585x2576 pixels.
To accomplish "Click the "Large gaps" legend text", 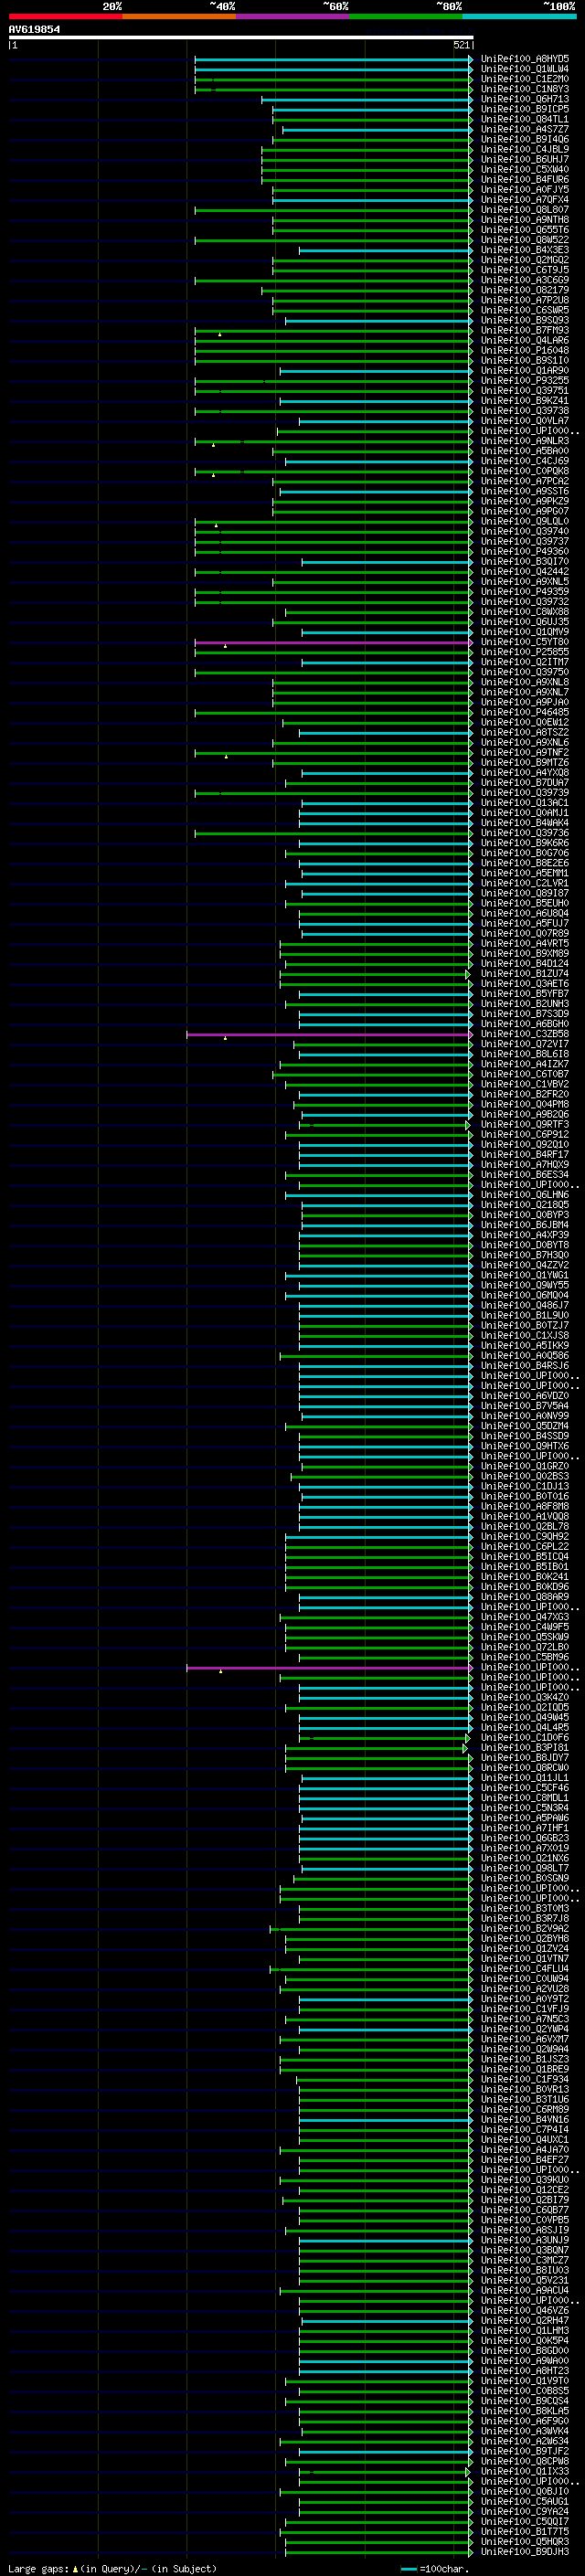I will coord(38,2569).
